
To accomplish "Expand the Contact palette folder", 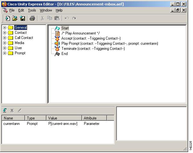I will coord(5,33).
